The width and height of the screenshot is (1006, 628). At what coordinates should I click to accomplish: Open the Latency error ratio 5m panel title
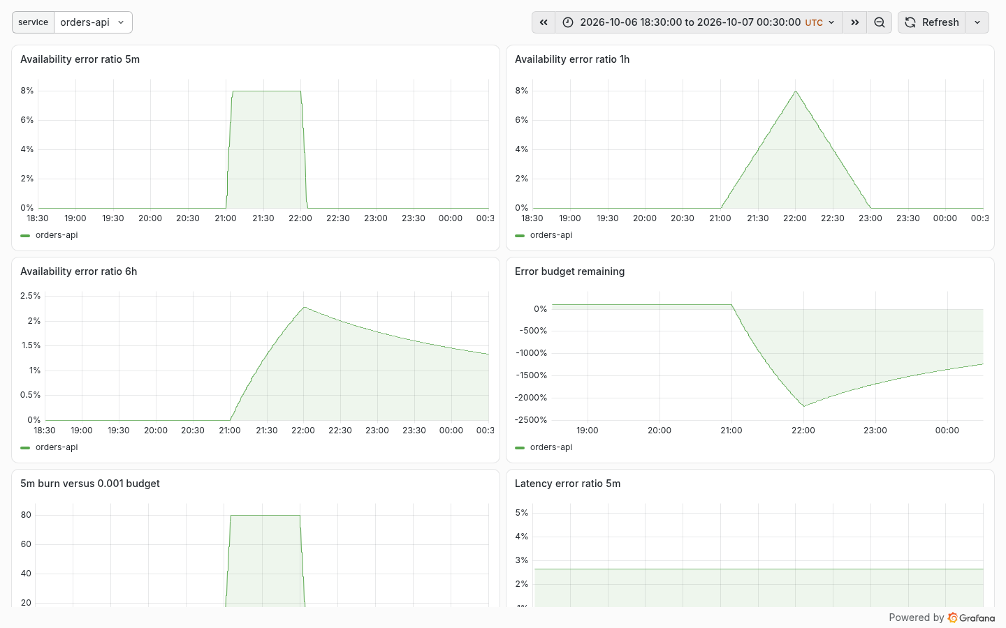pyautogui.click(x=567, y=484)
